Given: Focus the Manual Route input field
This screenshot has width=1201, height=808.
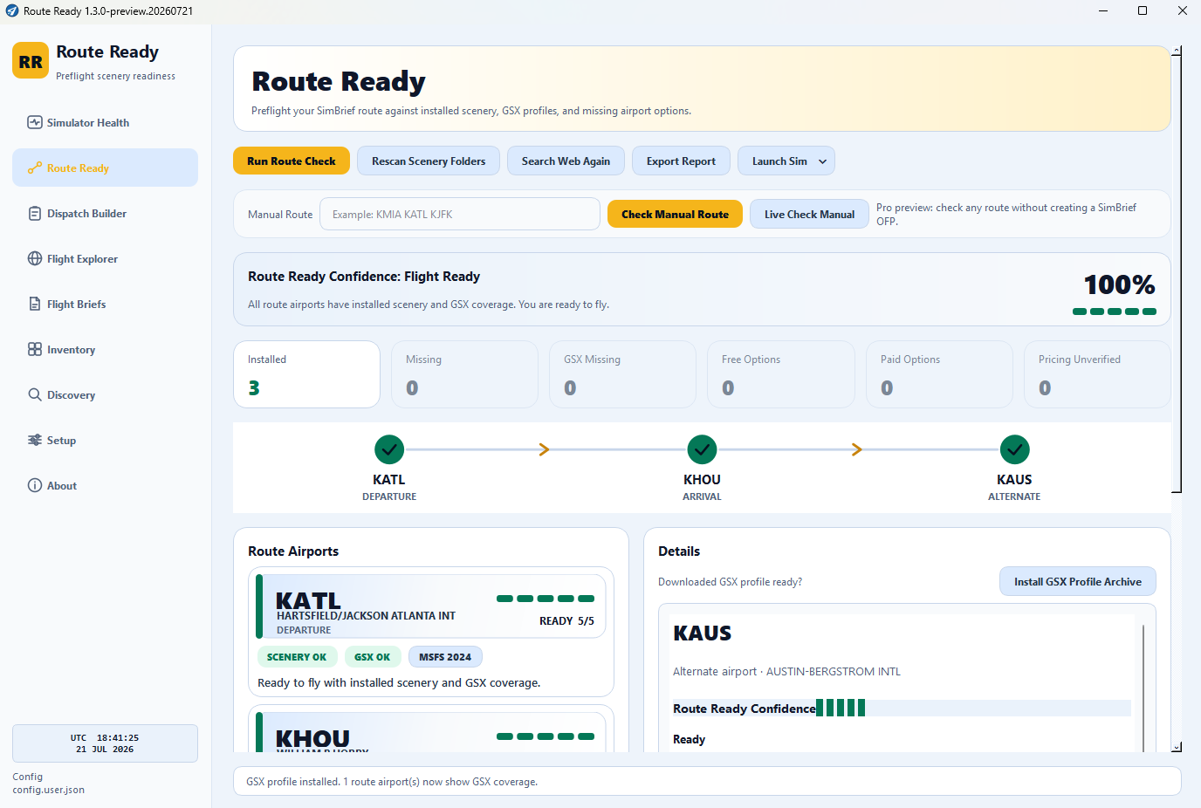Looking at the screenshot, I should coord(460,214).
